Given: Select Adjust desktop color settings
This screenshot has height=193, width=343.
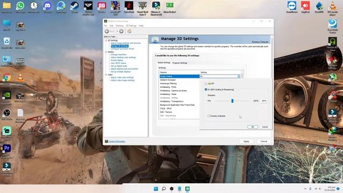Looking at the screenshot, I should coord(123,57).
